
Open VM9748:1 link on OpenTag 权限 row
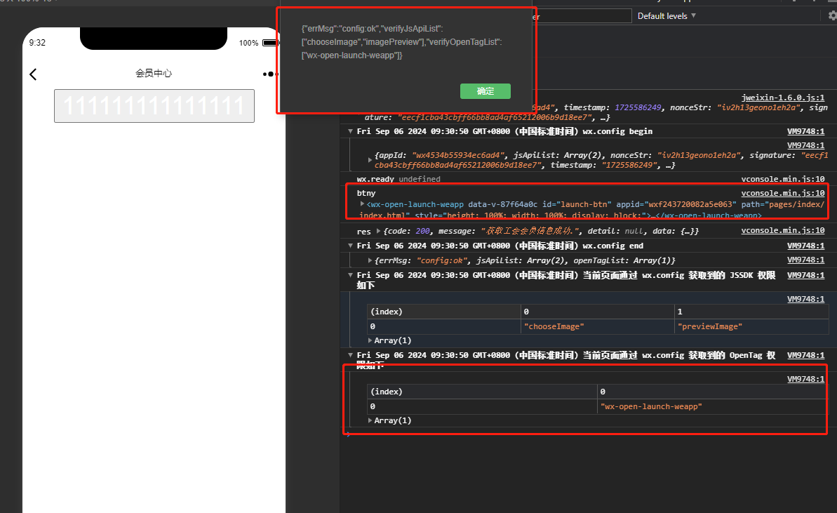tap(805, 356)
